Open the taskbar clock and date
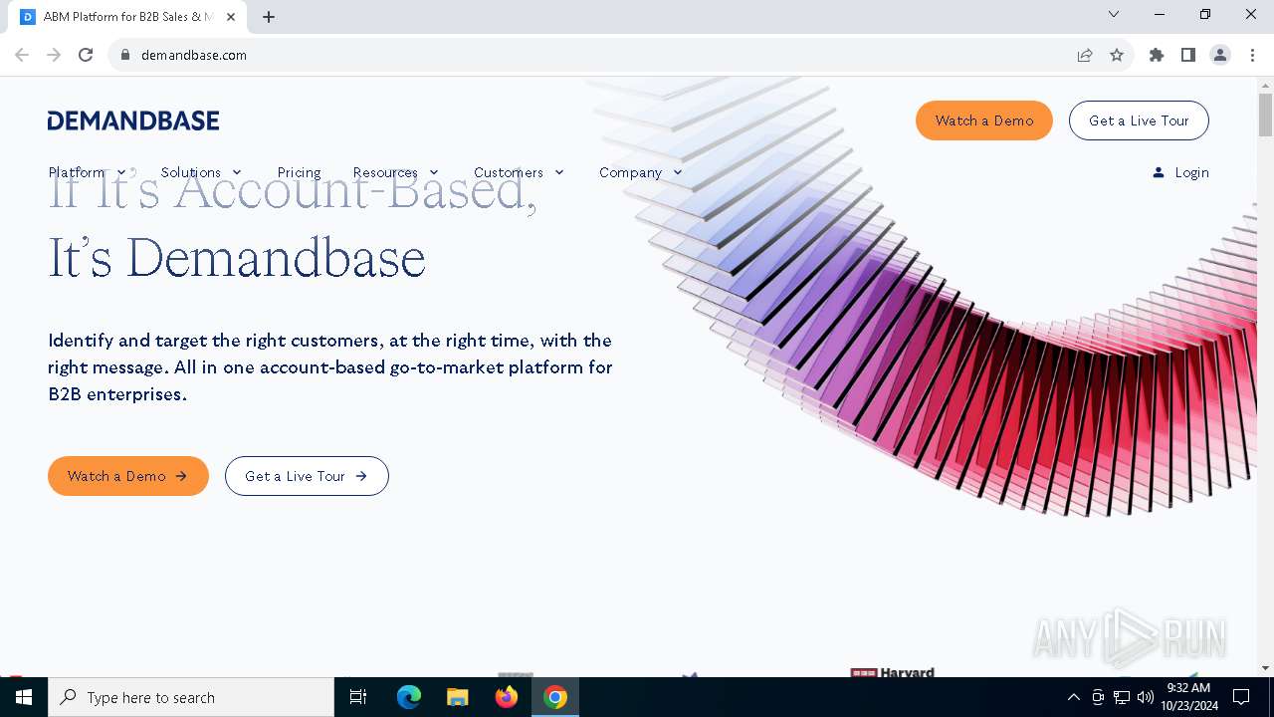Image resolution: width=1274 pixels, height=717 pixels. coord(1188,697)
